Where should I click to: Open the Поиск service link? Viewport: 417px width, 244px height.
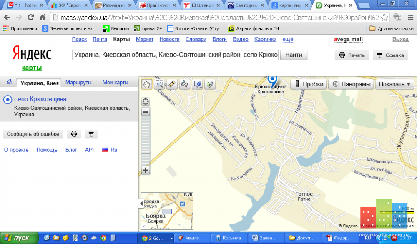coord(79,39)
